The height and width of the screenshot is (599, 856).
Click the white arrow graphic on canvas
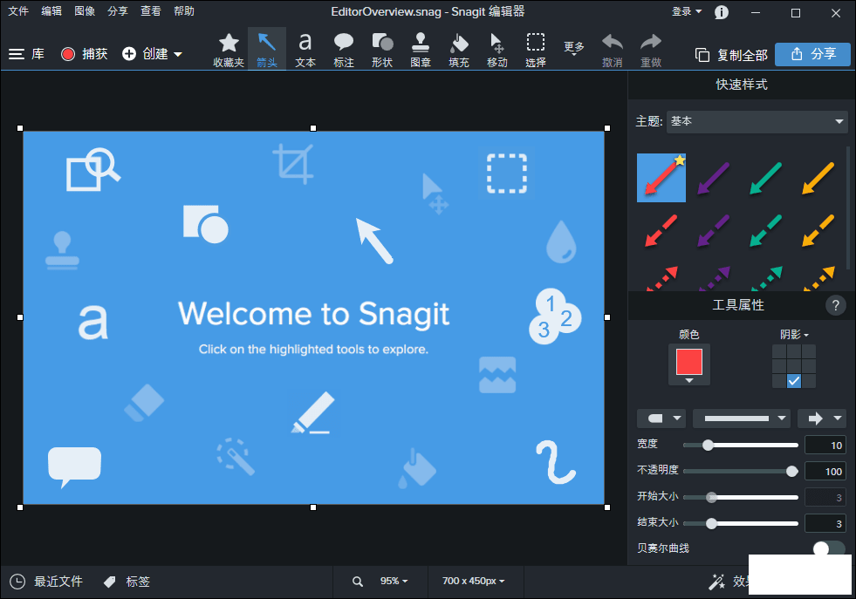(374, 241)
